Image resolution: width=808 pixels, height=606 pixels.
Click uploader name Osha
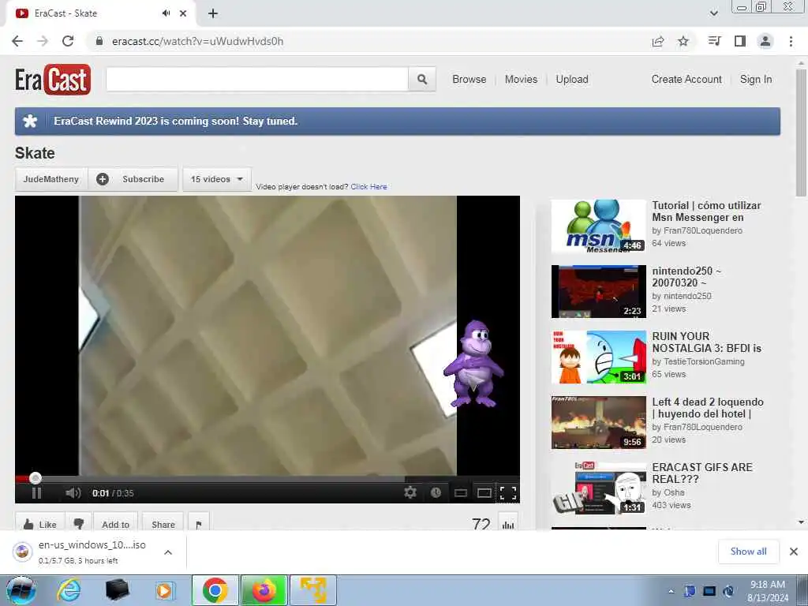(x=674, y=492)
